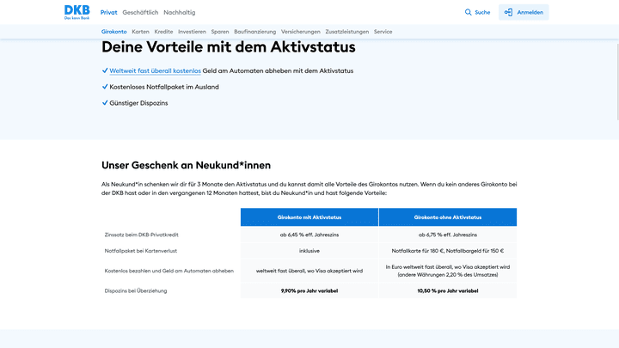This screenshot has width=619, height=348.
Task: Click checkmark beside Günstiger Dispozins
Action: coord(105,103)
